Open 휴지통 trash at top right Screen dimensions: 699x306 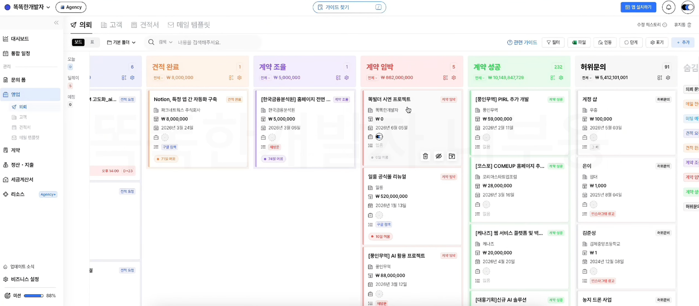coord(683,25)
